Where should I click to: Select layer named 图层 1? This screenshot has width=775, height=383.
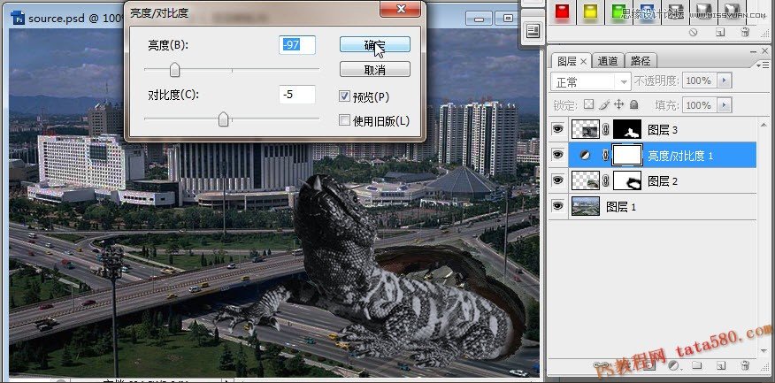point(621,207)
